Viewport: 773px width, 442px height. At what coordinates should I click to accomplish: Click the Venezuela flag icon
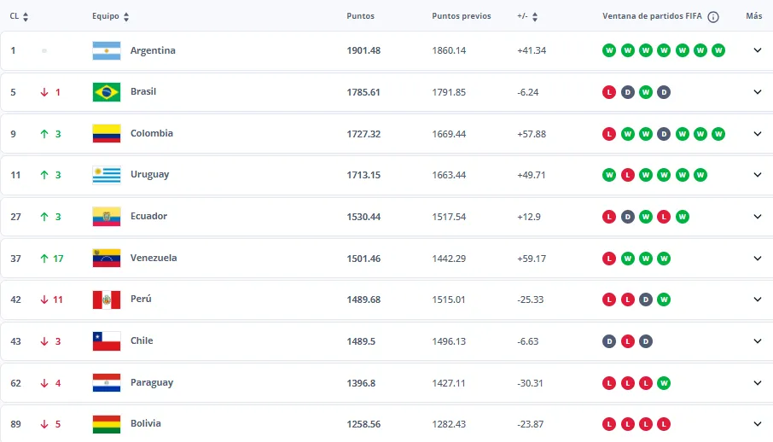106,258
